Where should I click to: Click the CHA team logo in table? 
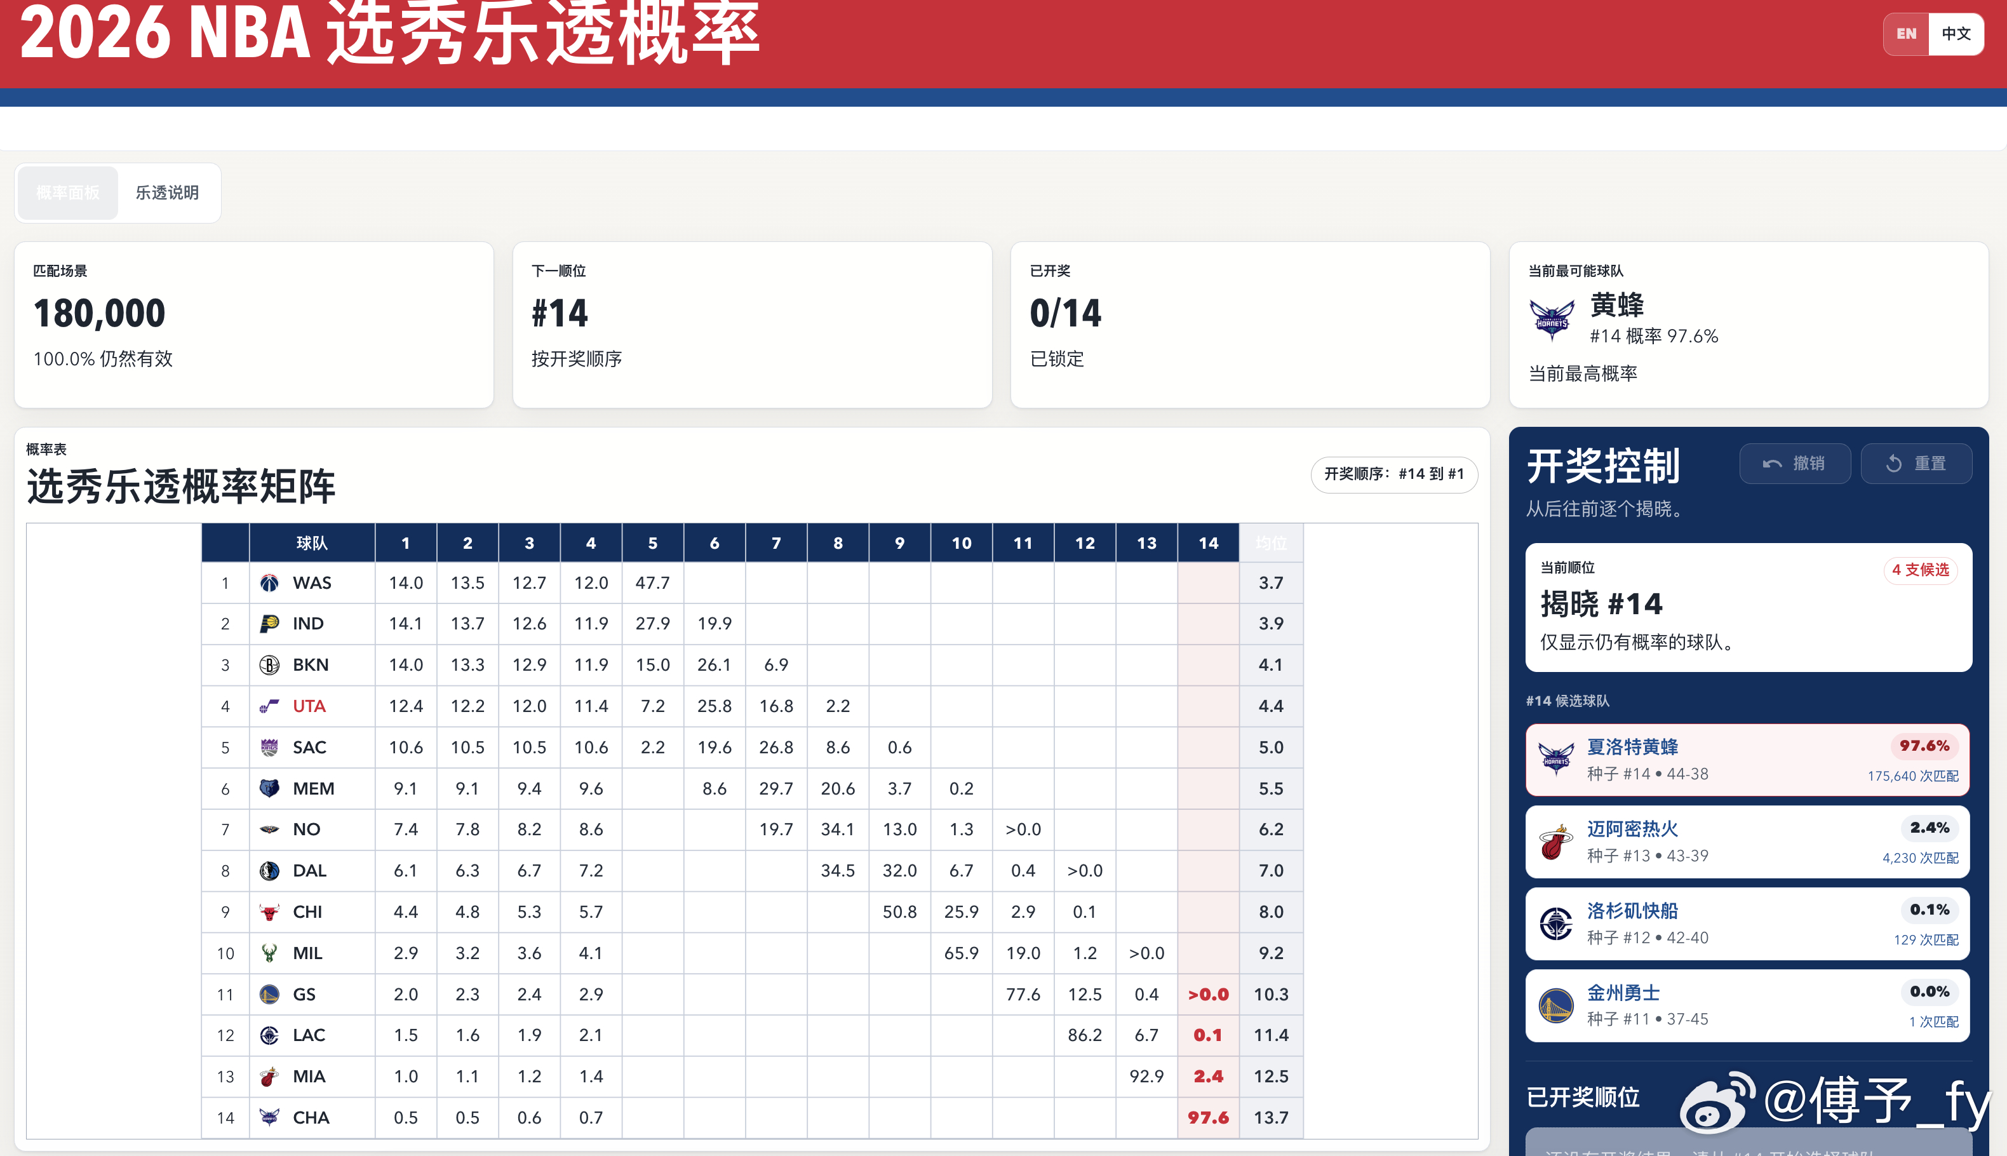[x=269, y=1117]
